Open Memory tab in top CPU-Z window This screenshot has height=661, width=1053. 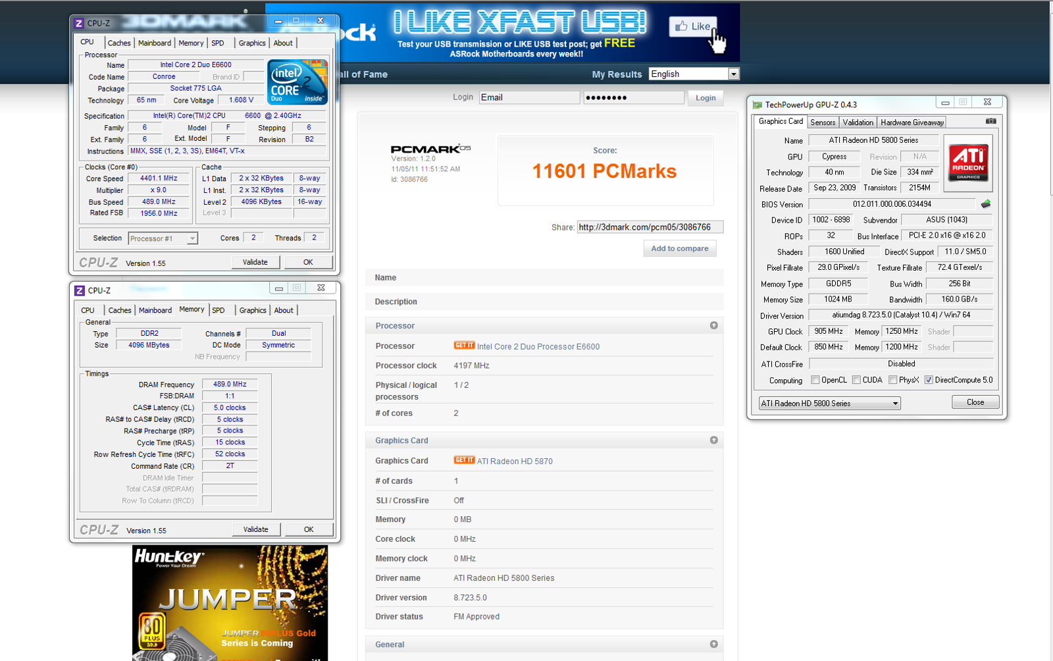pyautogui.click(x=191, y=43)
